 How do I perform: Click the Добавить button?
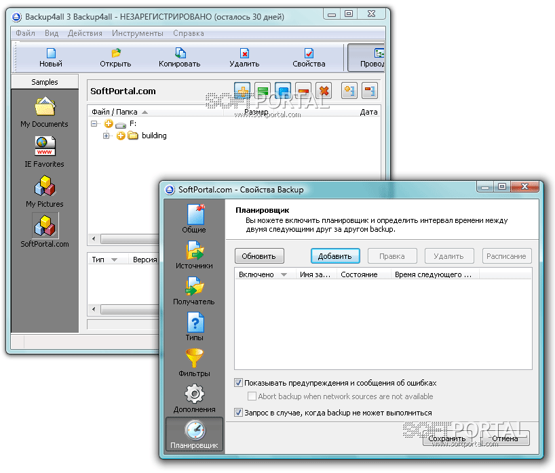[335, 256]
